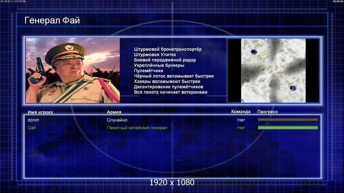Click Gafi's green Нет team value

241,128
